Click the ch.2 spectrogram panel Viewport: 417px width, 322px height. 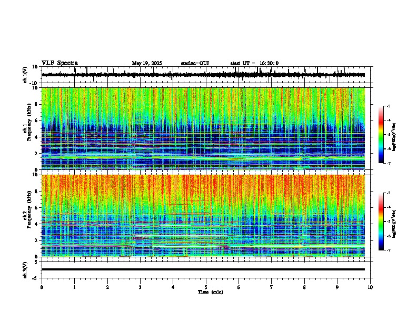click(x=203, y=216)
